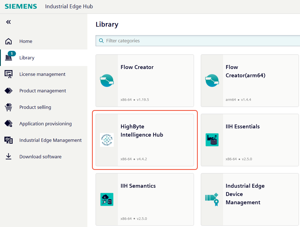This screenshot has width=300, height=227.
Task: Open Industrial Edge Device Management title
Action: click(x=245, y=194)
